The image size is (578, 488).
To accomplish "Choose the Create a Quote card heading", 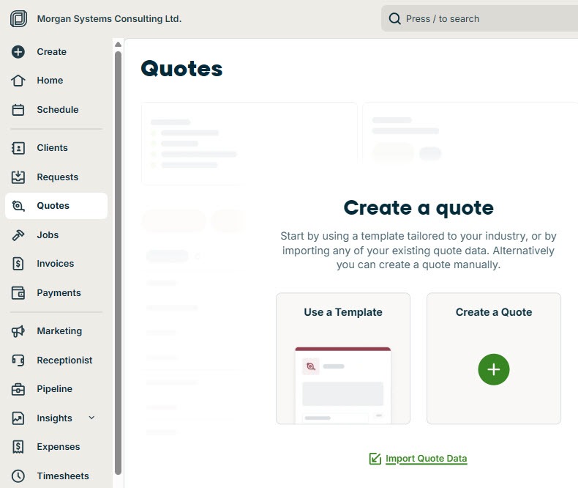I will [x=494, y=312].
